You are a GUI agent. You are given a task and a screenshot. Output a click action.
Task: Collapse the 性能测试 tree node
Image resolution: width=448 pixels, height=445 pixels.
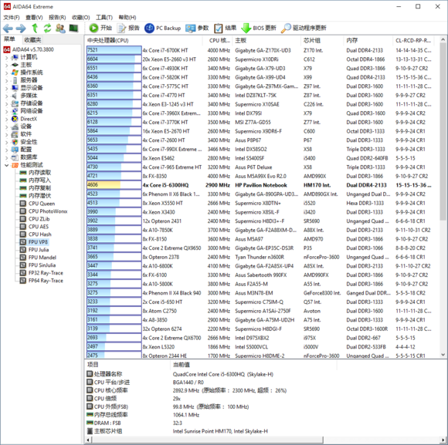pyautogui.click(x=6, y=165)
